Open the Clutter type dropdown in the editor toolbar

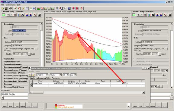[60, 75]
